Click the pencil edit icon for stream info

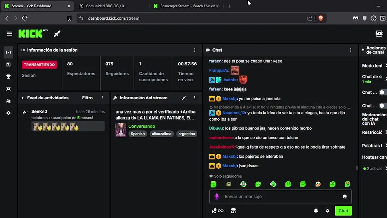(184, 98)
